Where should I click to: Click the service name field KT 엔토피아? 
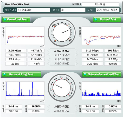pyautogui.click(x=34, y=10)
